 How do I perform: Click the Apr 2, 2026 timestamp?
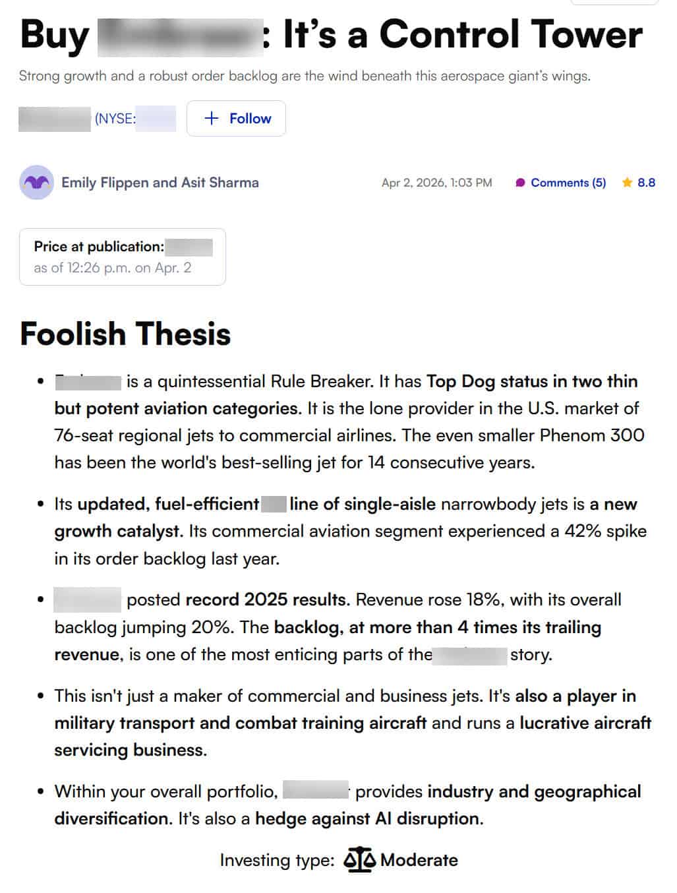pyautogui.click(x=436, y=183)
